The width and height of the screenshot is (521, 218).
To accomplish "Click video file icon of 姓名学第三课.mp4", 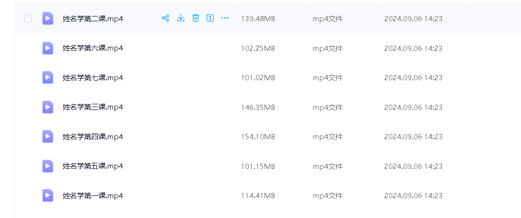I will point(48,107).
